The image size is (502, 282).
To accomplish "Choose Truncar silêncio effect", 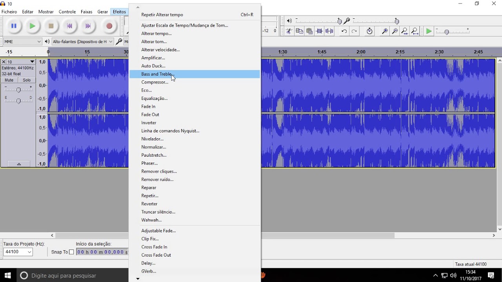I will [195, 212].
